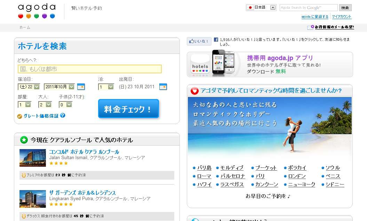Click the destination input field 国、もしくは都市
The width and height of the screenshot is (367, 221).
90,69
